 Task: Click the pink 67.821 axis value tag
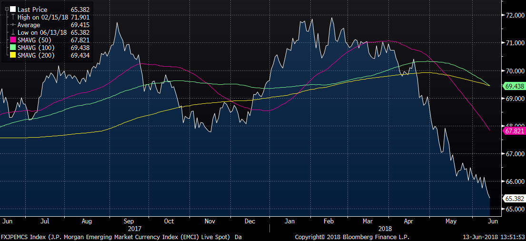[513, 131]
